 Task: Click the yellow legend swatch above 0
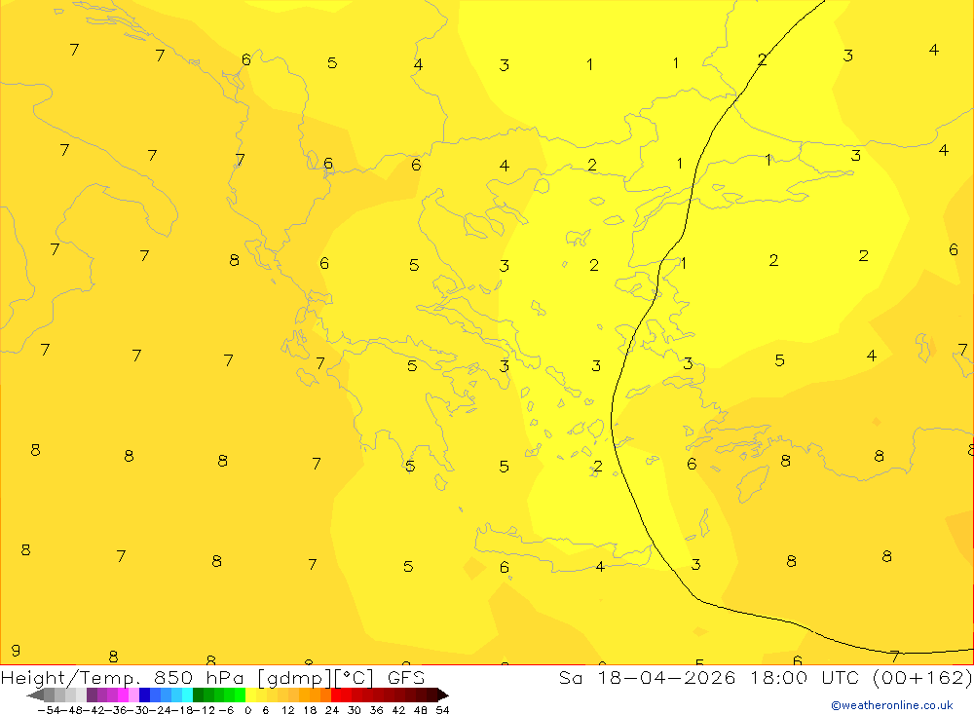250,695
